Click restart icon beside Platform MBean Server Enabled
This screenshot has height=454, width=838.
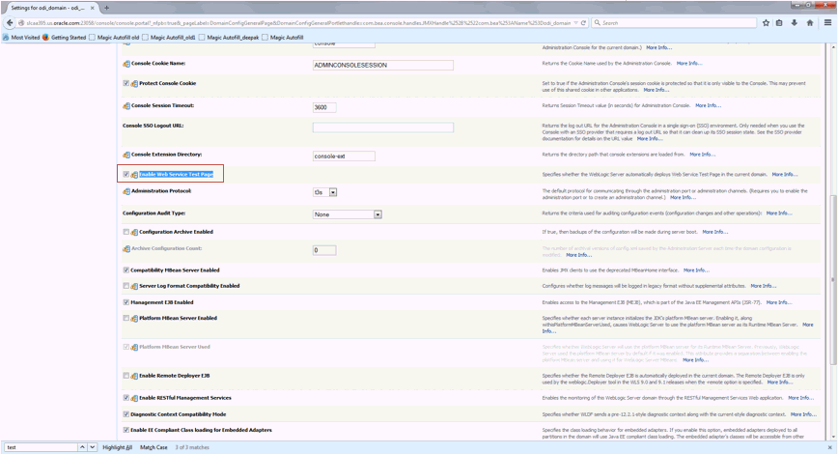pyautogui.click(x=135, y=319)
